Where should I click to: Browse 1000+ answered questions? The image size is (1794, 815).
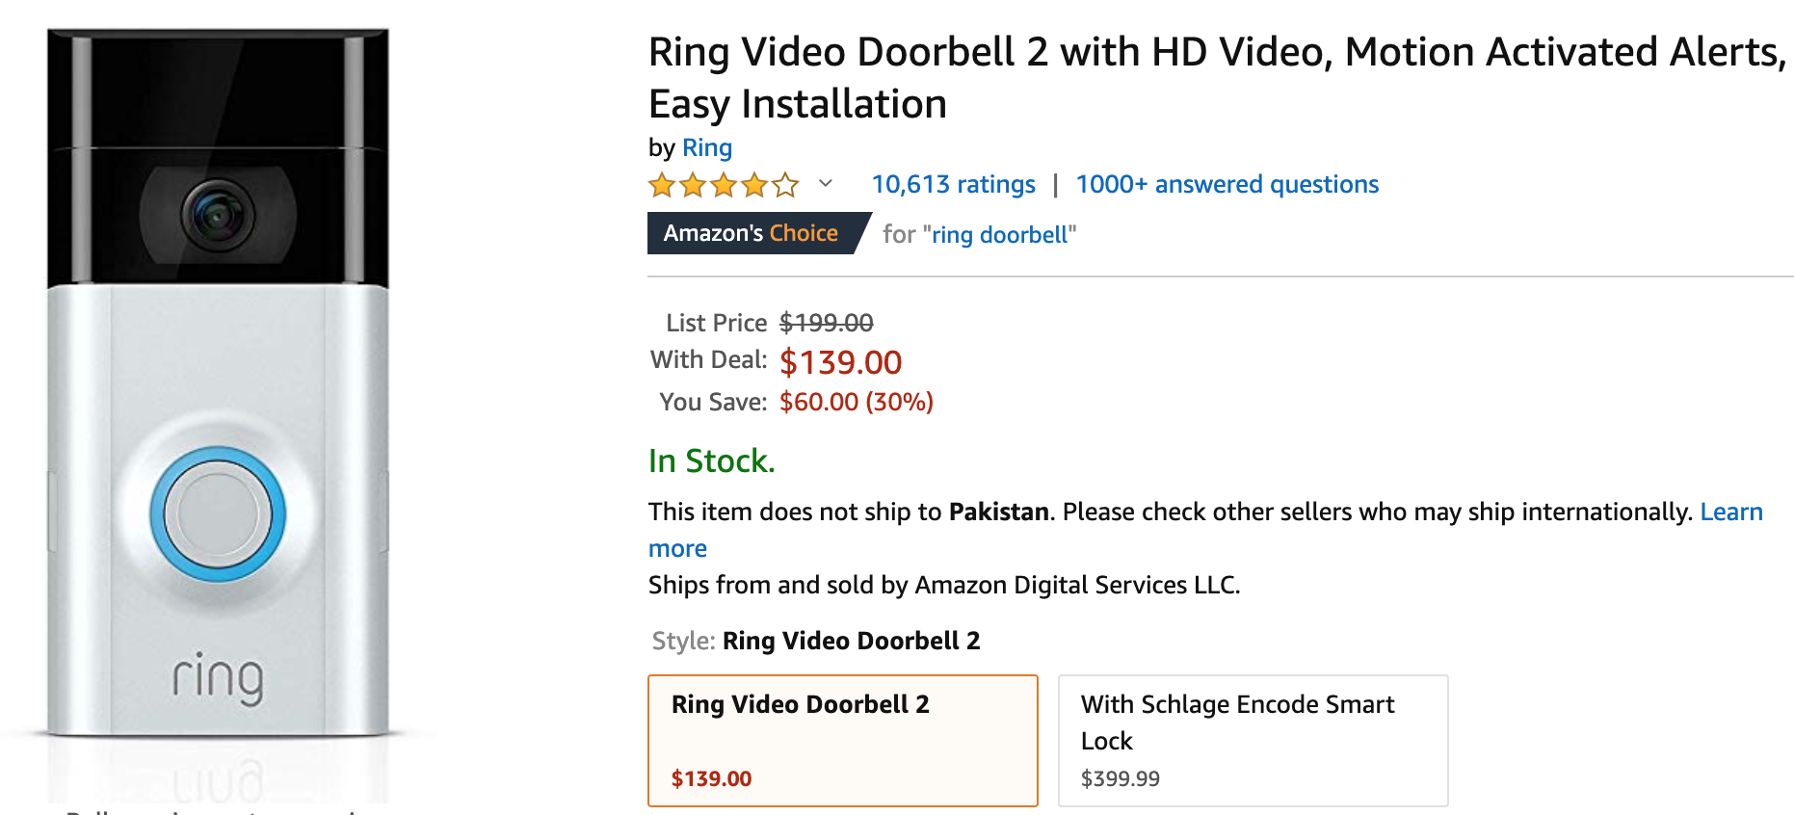click(x=1227, y=184)
